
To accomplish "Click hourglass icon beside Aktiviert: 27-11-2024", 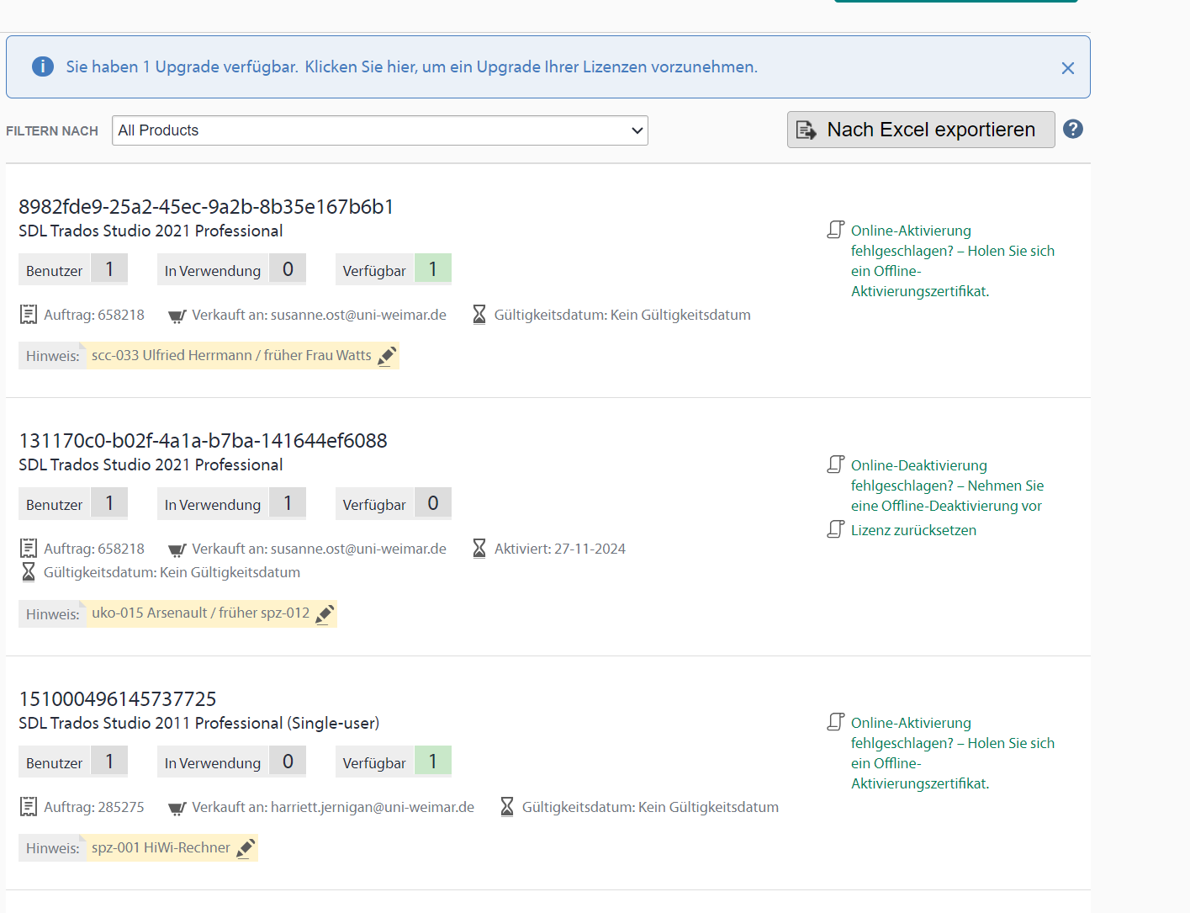I will coord(479,549).
